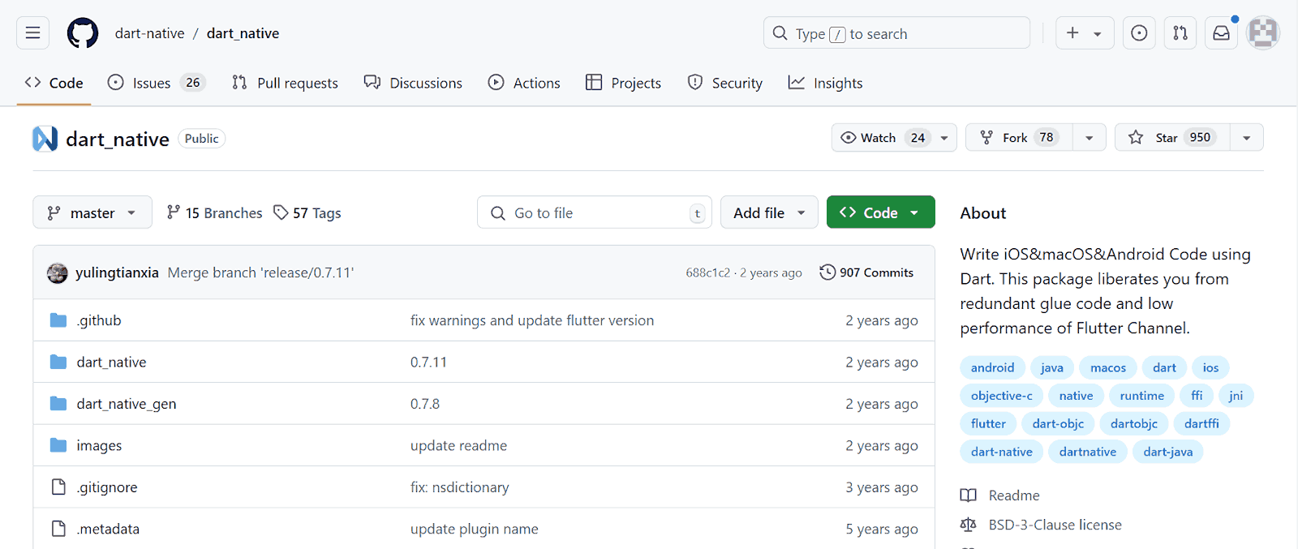The height and width of the screenshot is (549, 1298).
Task: Open the dart_native_gen folder
Action: coord(126,404)
